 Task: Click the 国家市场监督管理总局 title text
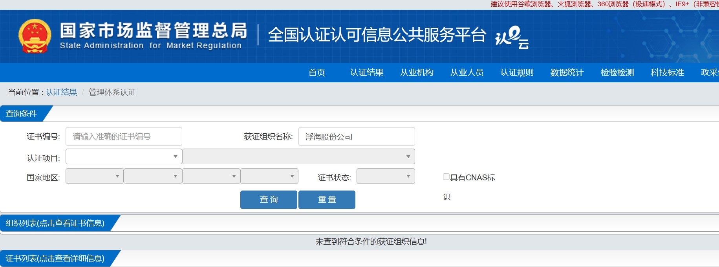tap(154, 31)
